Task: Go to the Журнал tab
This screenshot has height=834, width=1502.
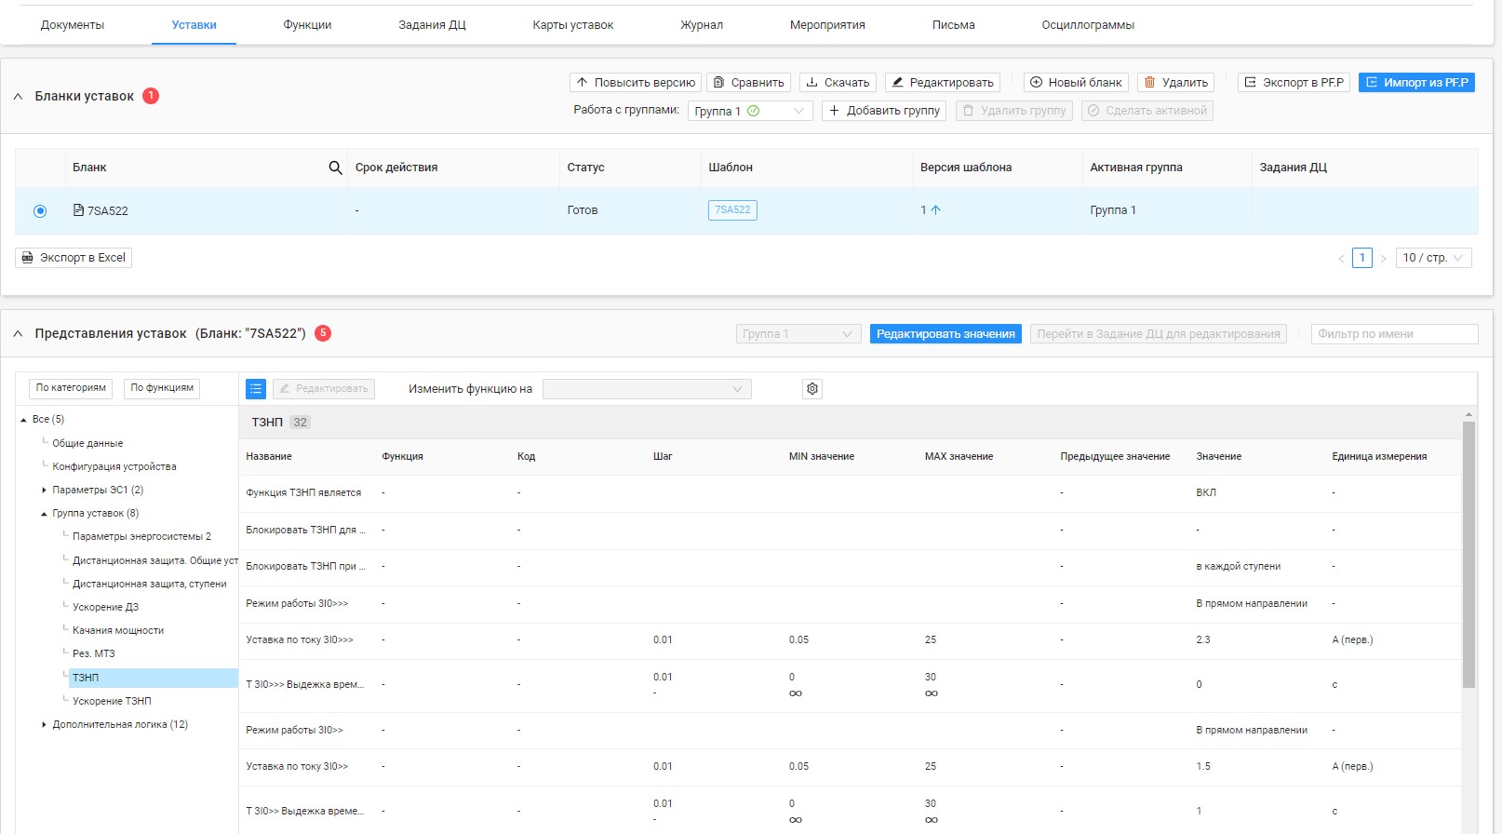Action: click(702, 25)
